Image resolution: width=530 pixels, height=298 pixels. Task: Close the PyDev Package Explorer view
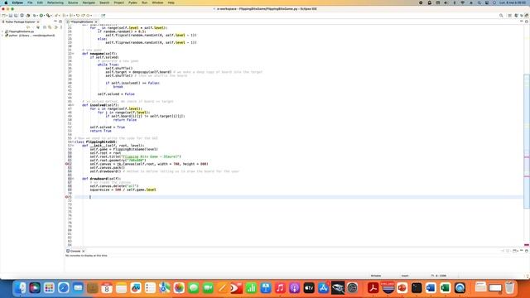[x=38, y=22]
